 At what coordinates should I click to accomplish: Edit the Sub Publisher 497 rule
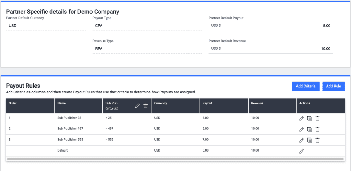302,129
